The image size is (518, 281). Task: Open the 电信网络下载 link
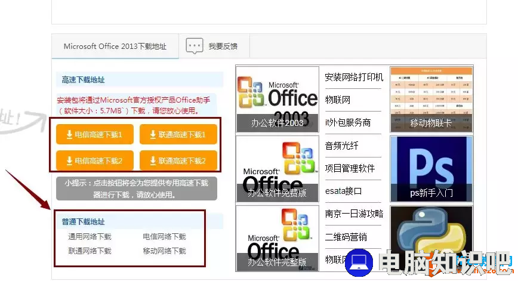(164, 237)
